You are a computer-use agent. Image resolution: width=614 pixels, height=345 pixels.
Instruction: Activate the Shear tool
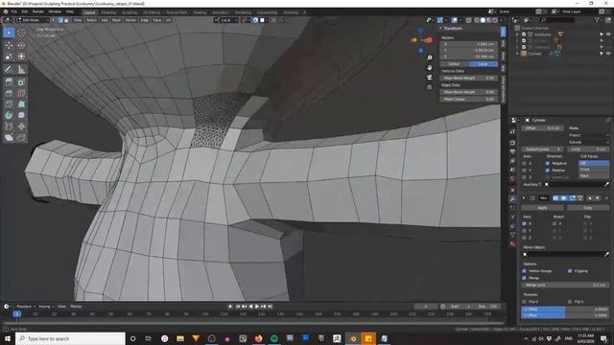click(9, 138)
